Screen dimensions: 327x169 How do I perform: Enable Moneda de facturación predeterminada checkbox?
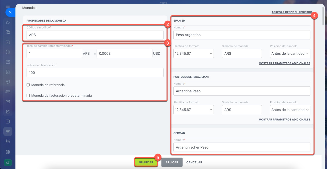pos(28,96)
